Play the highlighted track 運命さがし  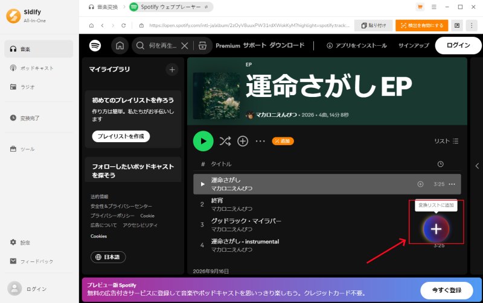(x=202, y=184)
